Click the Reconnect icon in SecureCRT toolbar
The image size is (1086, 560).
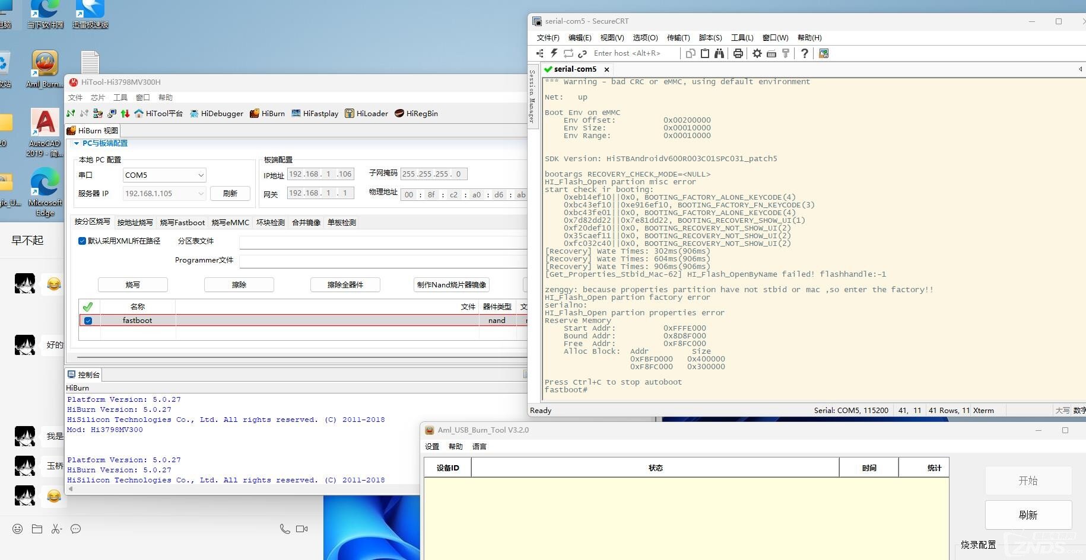(569, 53)
